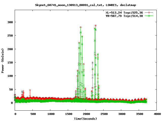Click the legend entry "XL-513.24 Tsys:525.36"
This screenshot has width=162, height=121.
(x=124, y=13)
